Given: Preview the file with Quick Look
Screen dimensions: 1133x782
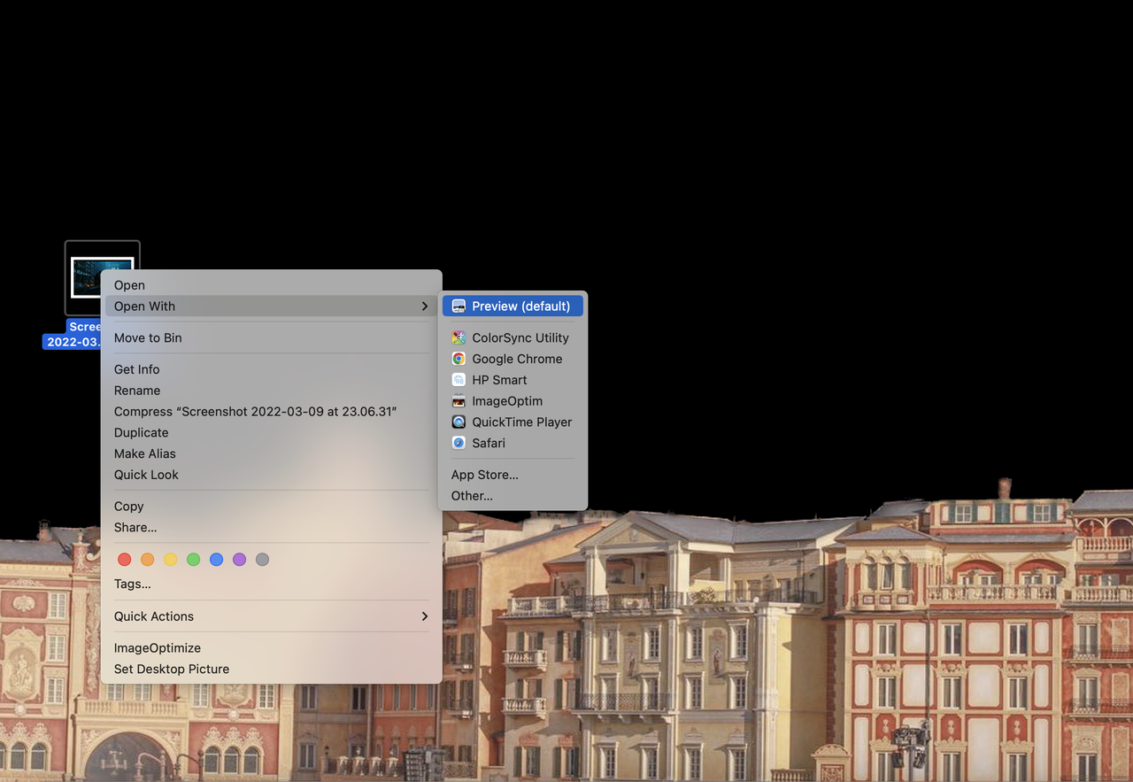Looking at the screenshot, I should [146, 475].
